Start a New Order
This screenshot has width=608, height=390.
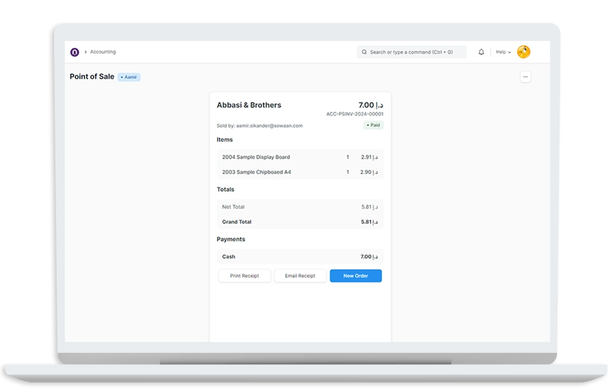pyautogui.click(x=356, y=276)
